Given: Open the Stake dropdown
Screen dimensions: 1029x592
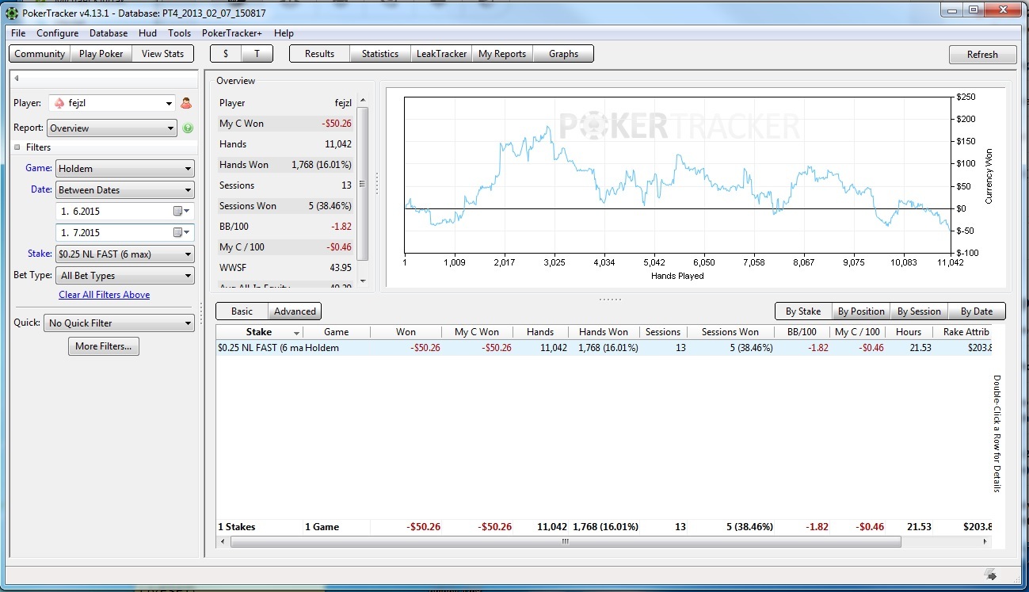Looking at the screenshot, I should 125,254.
